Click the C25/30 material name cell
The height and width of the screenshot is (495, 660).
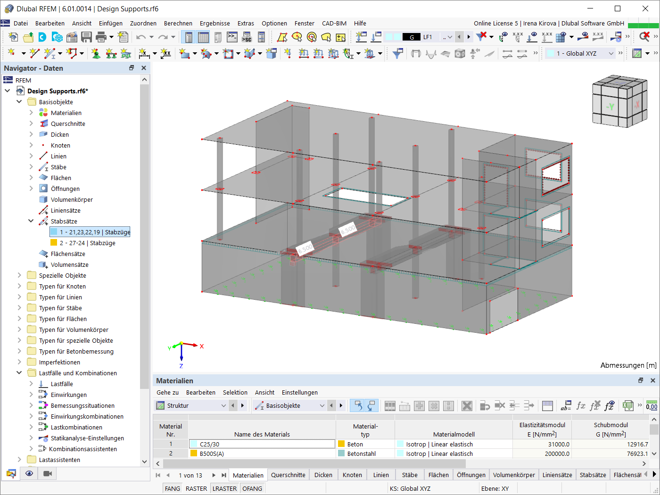(x=262, y=444)
